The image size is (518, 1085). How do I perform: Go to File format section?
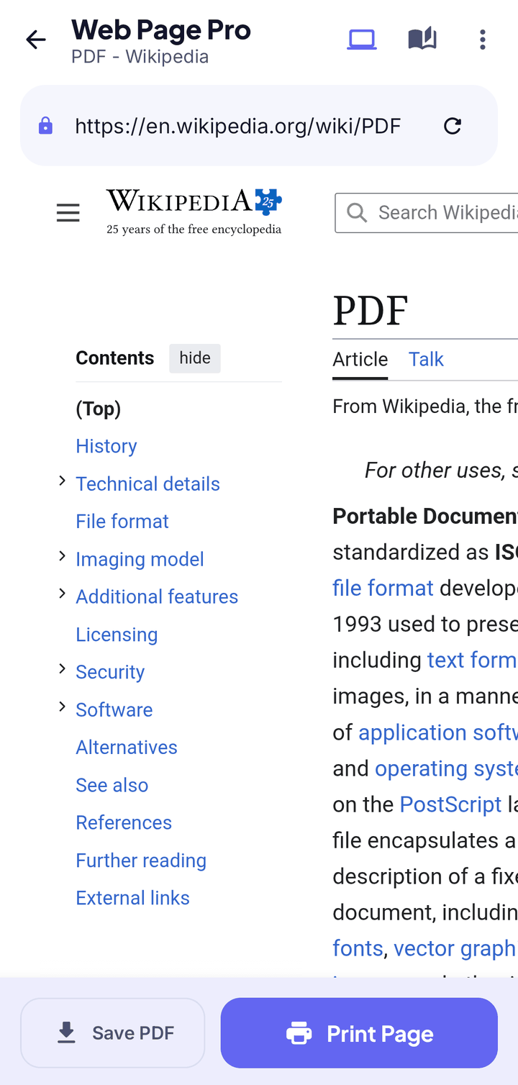(122, 521)
